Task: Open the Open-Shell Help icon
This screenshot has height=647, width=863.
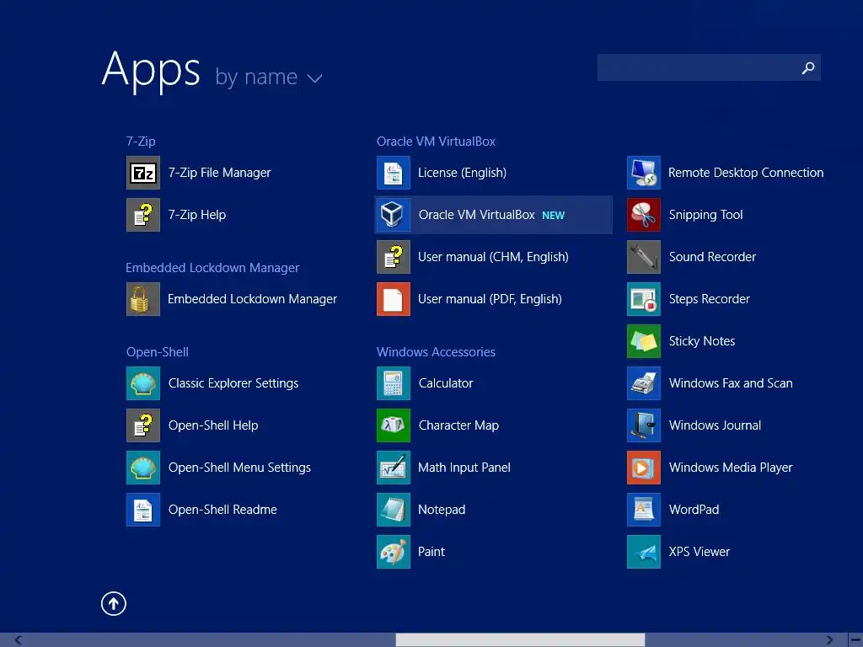Action: click(143, 425)
